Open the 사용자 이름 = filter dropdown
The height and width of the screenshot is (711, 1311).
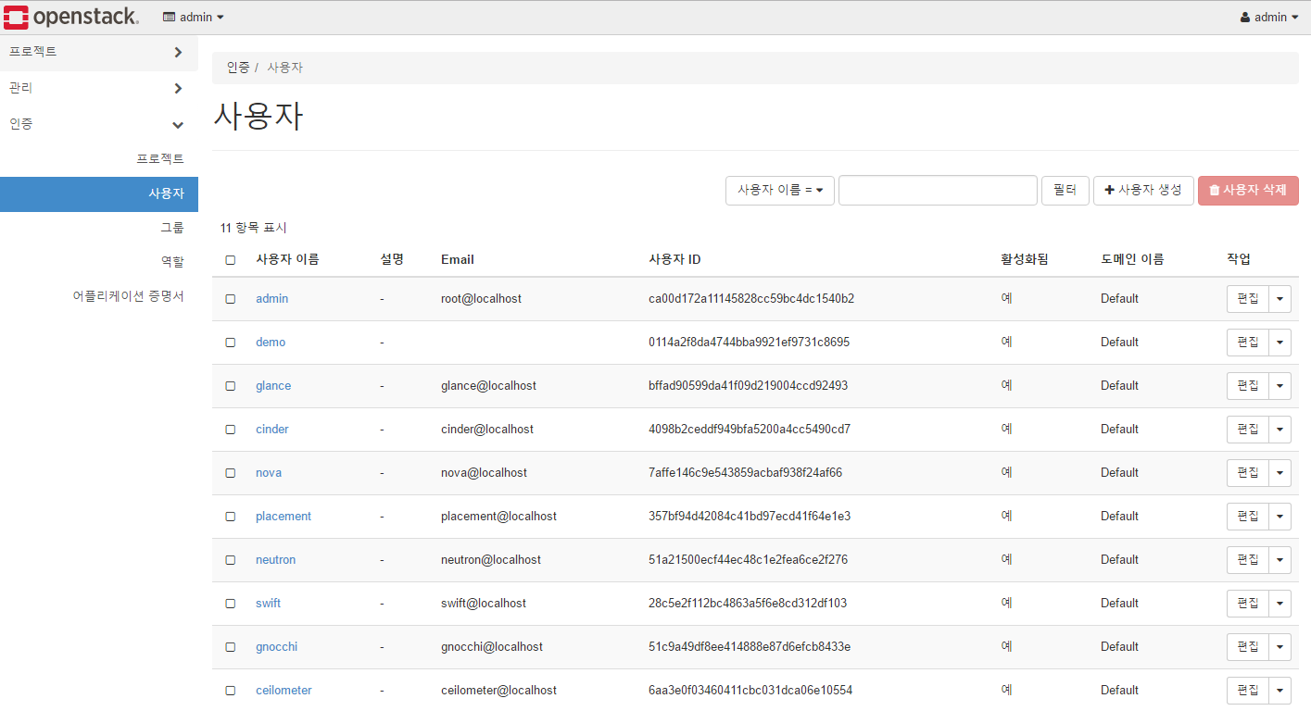tap(780, 190)
